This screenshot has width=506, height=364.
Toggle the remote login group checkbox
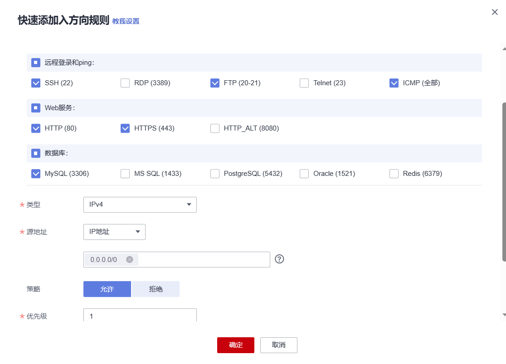pyautogui.click(x=36, y=63)
